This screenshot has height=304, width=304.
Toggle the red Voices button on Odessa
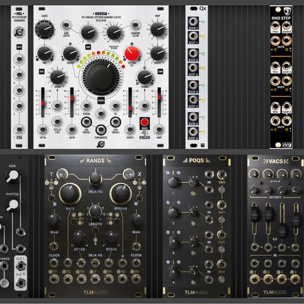(x=145, y=122)
